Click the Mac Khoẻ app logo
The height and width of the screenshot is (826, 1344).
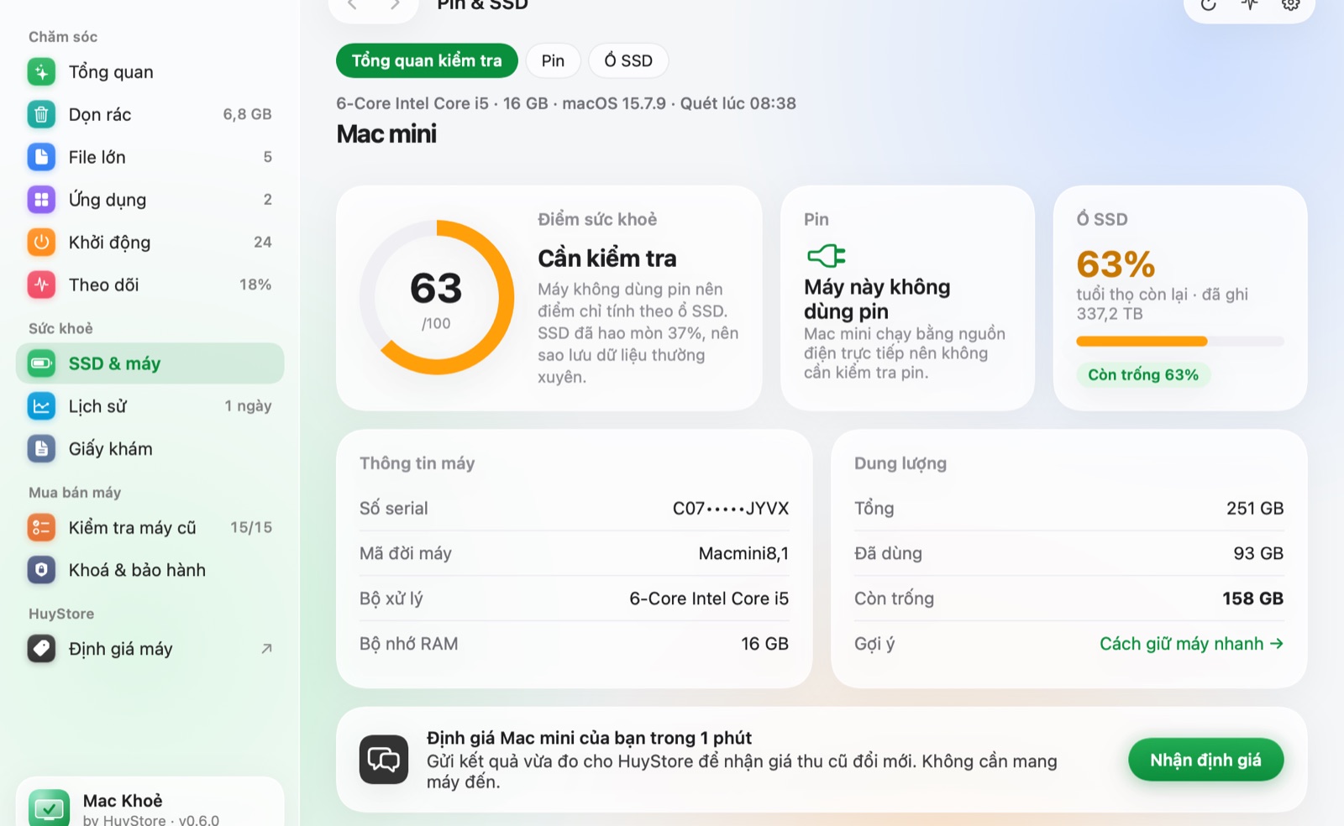[x=49, y=808]
